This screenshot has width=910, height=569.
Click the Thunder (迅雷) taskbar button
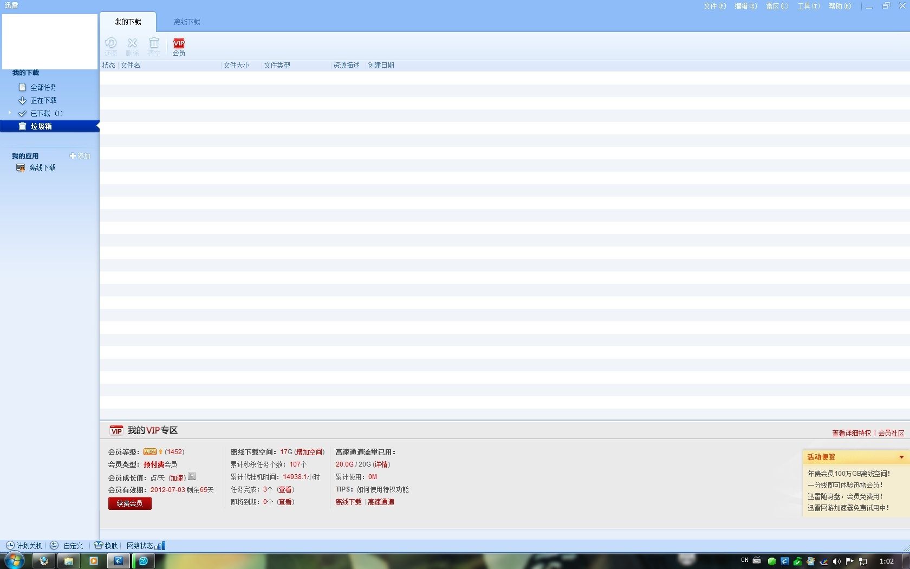pyautogui.click(x=119, y=561)
